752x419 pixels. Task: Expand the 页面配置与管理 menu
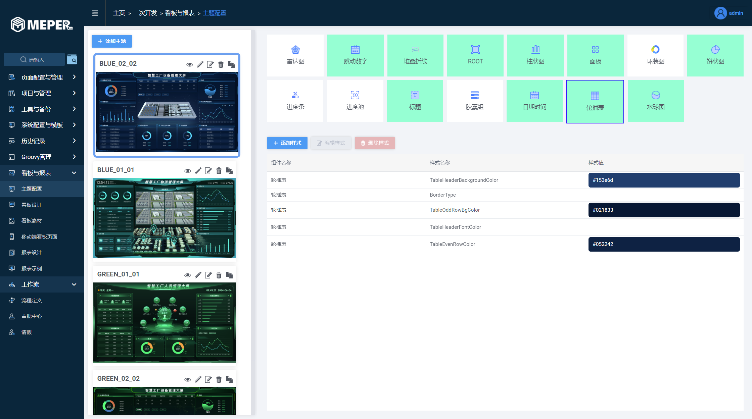42,77
